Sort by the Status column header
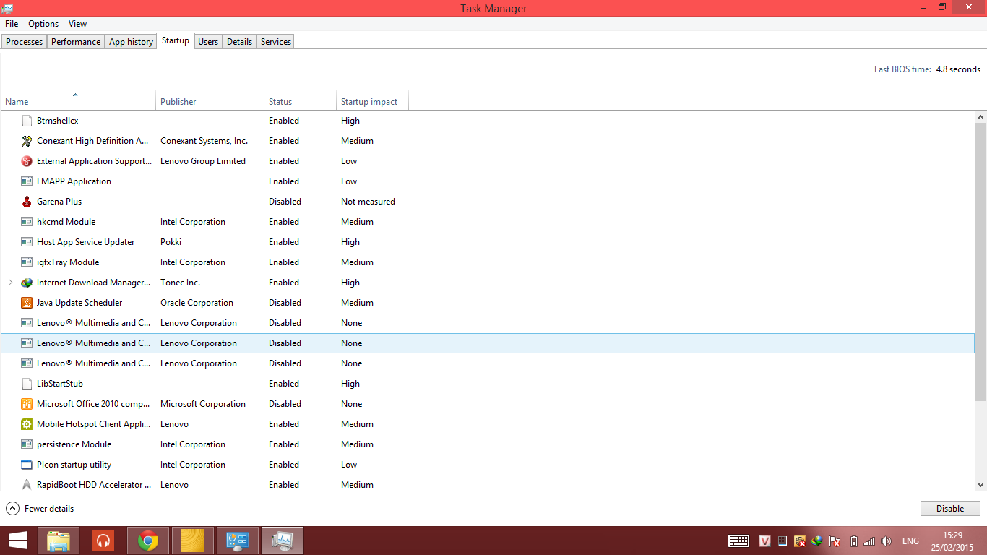The width and height of the screenshot is (987, 555). point(300,102)
